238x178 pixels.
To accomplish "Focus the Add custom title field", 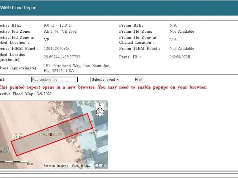I will pyautogui.click(x=54, y=80).
